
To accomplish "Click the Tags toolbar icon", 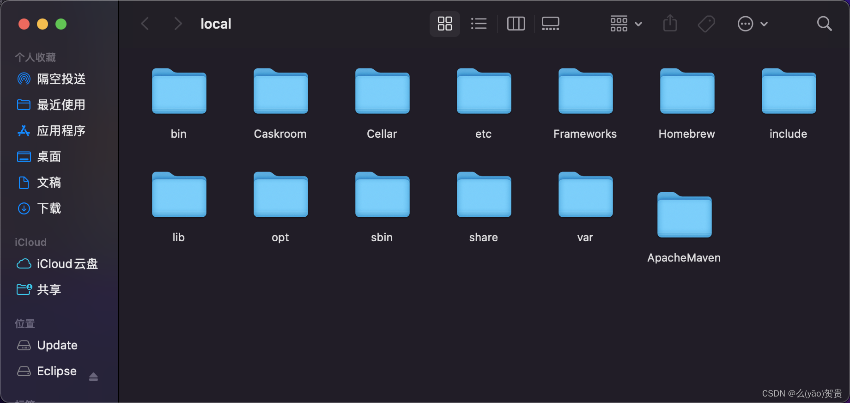I will point(706,24).
